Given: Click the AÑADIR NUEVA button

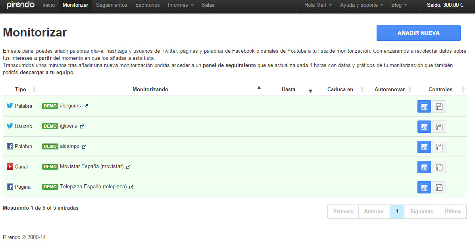Looking at the screenshot, I should coord(418,33).
